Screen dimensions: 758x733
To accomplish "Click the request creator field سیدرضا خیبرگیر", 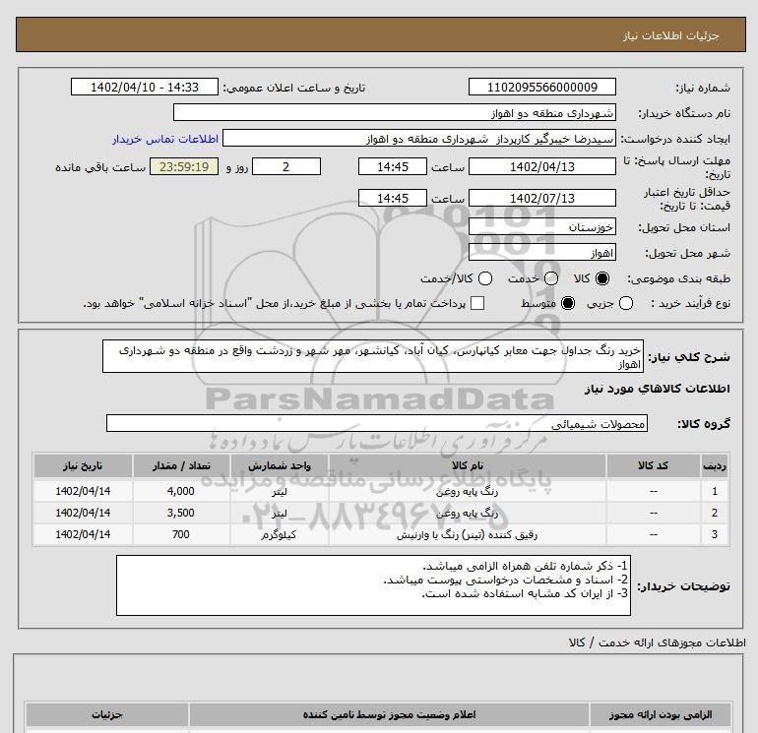I will coord(419,139).
